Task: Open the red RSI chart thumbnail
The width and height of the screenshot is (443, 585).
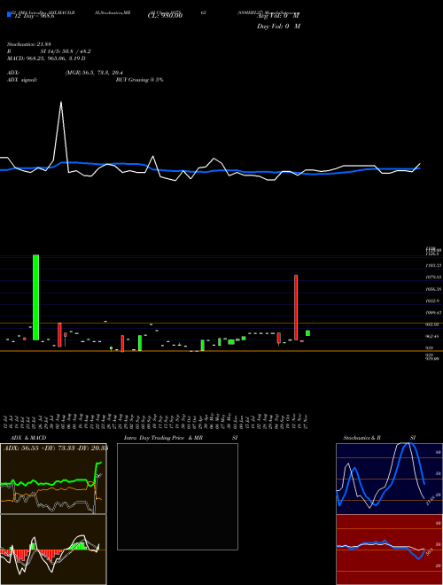Action: [x=389, y=550]
